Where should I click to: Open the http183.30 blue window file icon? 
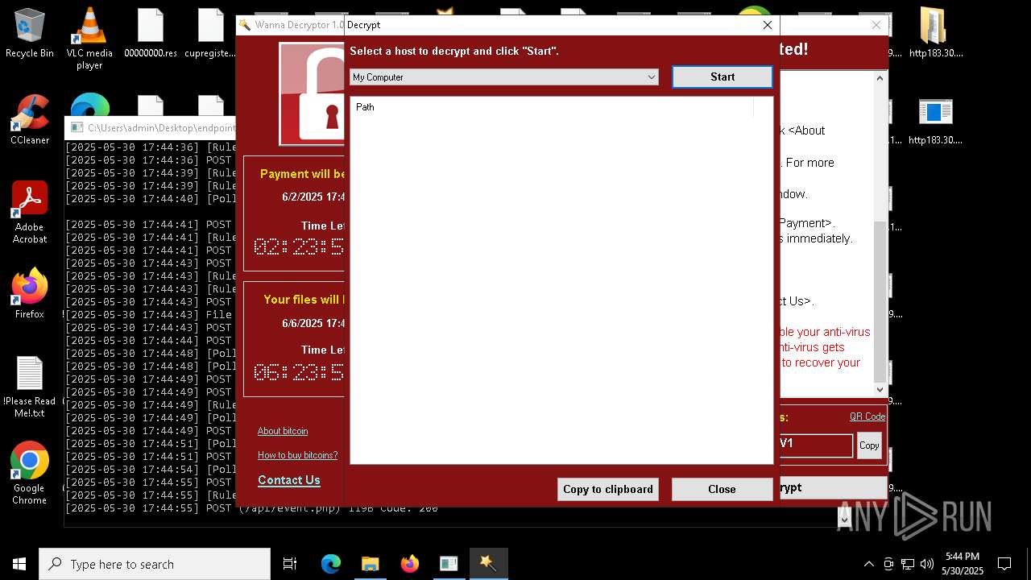[x=935, y=121]
